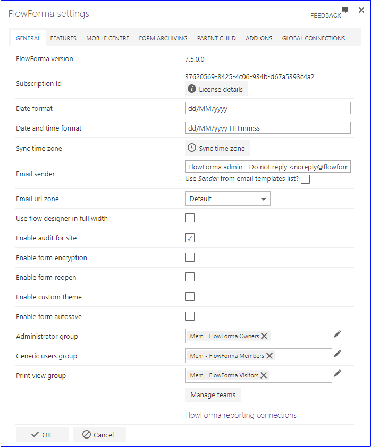The height and width of the screenshot is (447, 371).
Task: Go to the Mobile Centre tab
Action: pyautogui.click(x=107, y=38)
